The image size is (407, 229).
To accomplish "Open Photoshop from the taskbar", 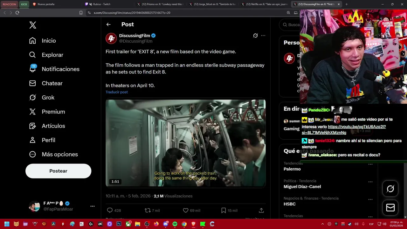I will 119,224.
